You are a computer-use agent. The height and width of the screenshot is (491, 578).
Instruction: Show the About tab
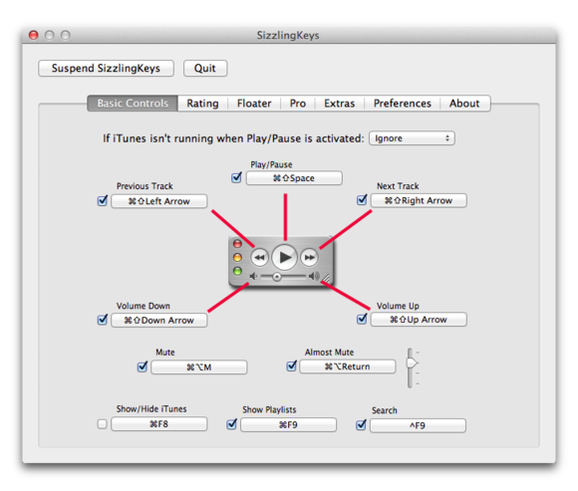tap(464, 104)
